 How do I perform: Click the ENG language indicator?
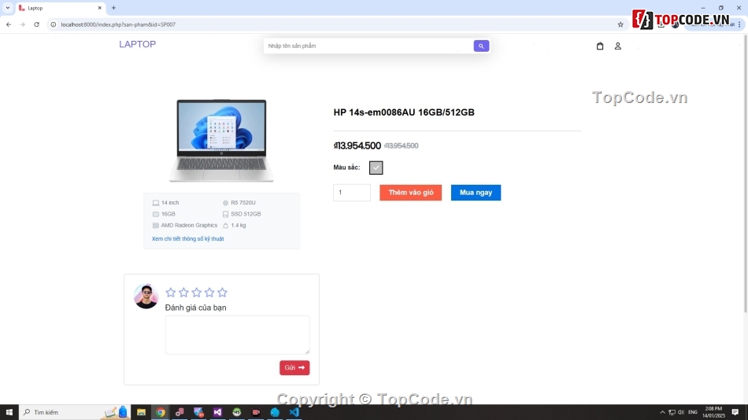[693, 412]
